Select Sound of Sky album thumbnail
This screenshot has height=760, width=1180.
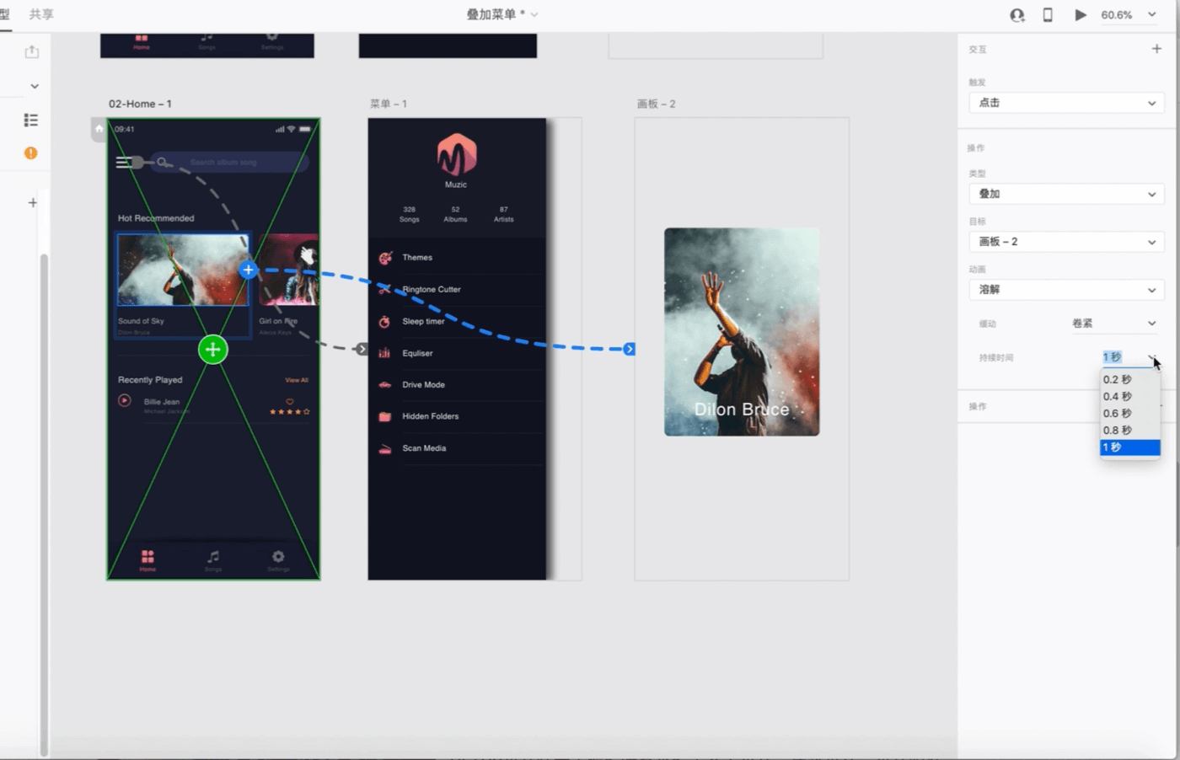pyautogui.click(x=182, y=270)
